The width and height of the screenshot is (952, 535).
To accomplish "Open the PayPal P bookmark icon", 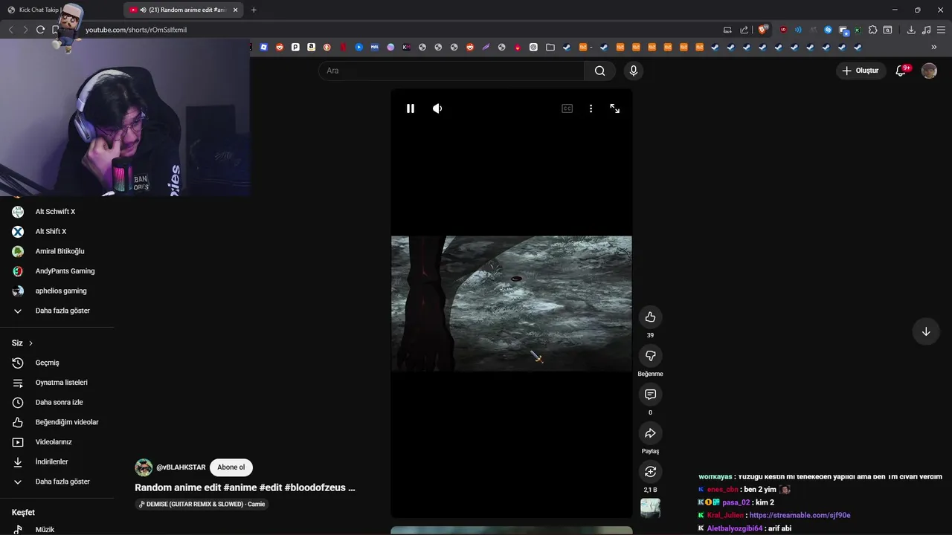I will point(295,48).
